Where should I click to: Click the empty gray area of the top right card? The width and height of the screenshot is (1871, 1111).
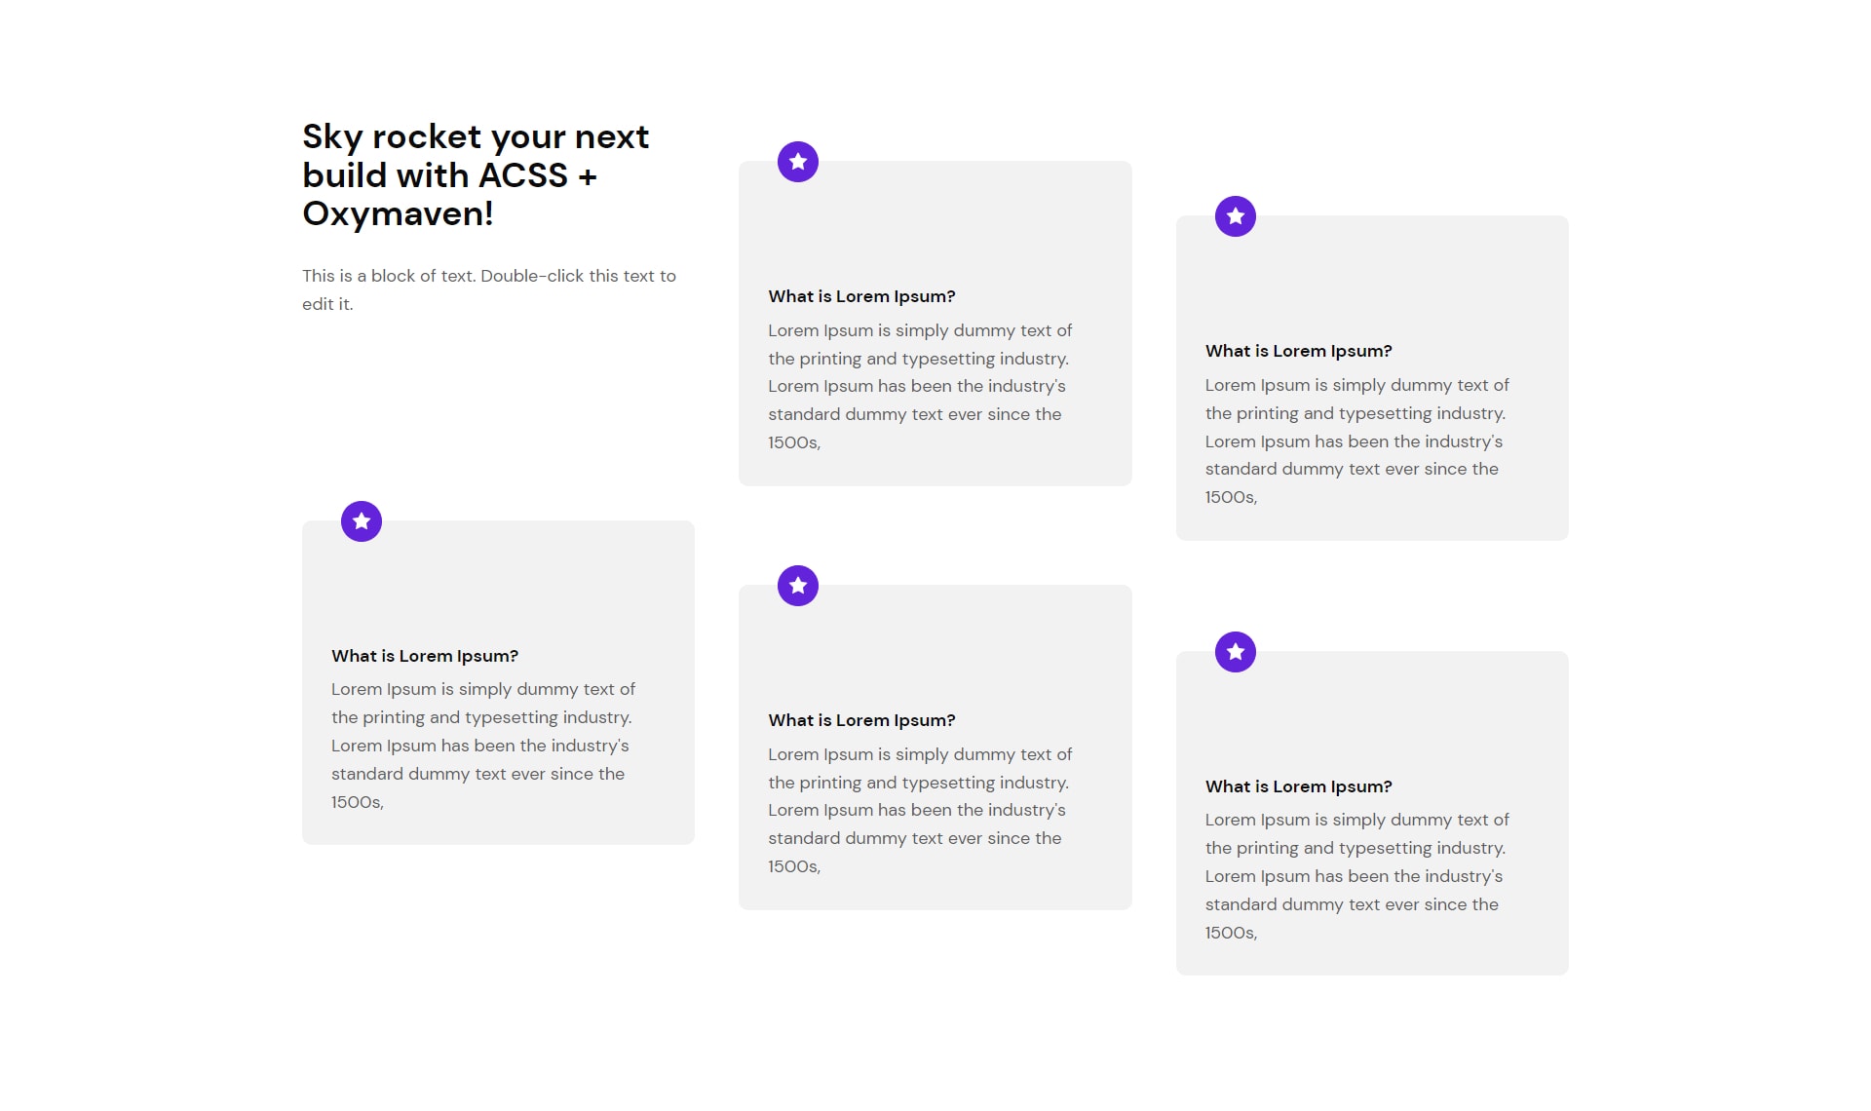coord(1372,285)
